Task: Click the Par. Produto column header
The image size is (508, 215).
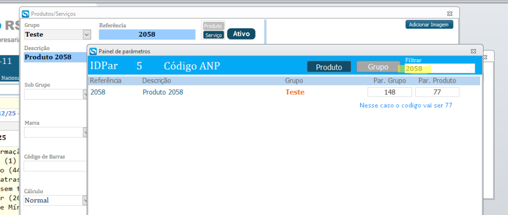Action: point(437,81)
